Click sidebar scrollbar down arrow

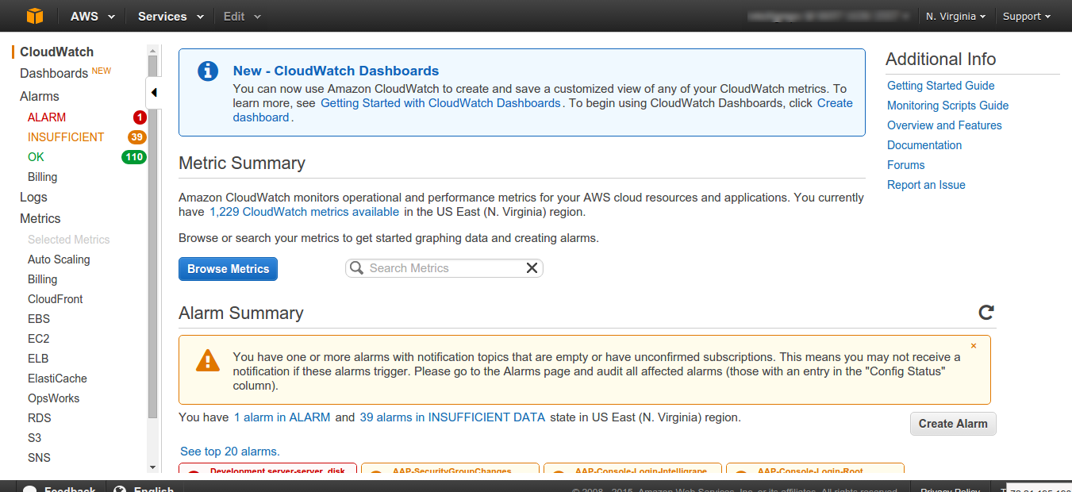[153, 467]
